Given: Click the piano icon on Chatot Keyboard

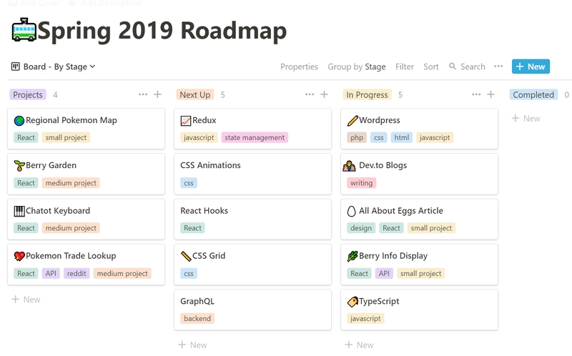Looking at the screenshot, I should coord(19,211).
